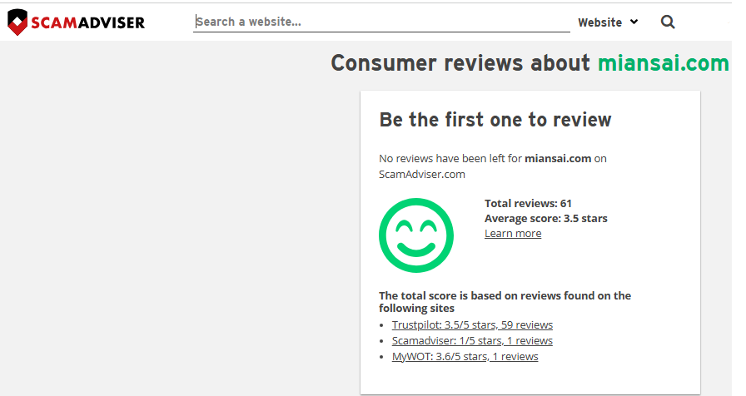Follow the Learn more link
746x396 pixels.
pyautogui.click(x=513, y=234)
